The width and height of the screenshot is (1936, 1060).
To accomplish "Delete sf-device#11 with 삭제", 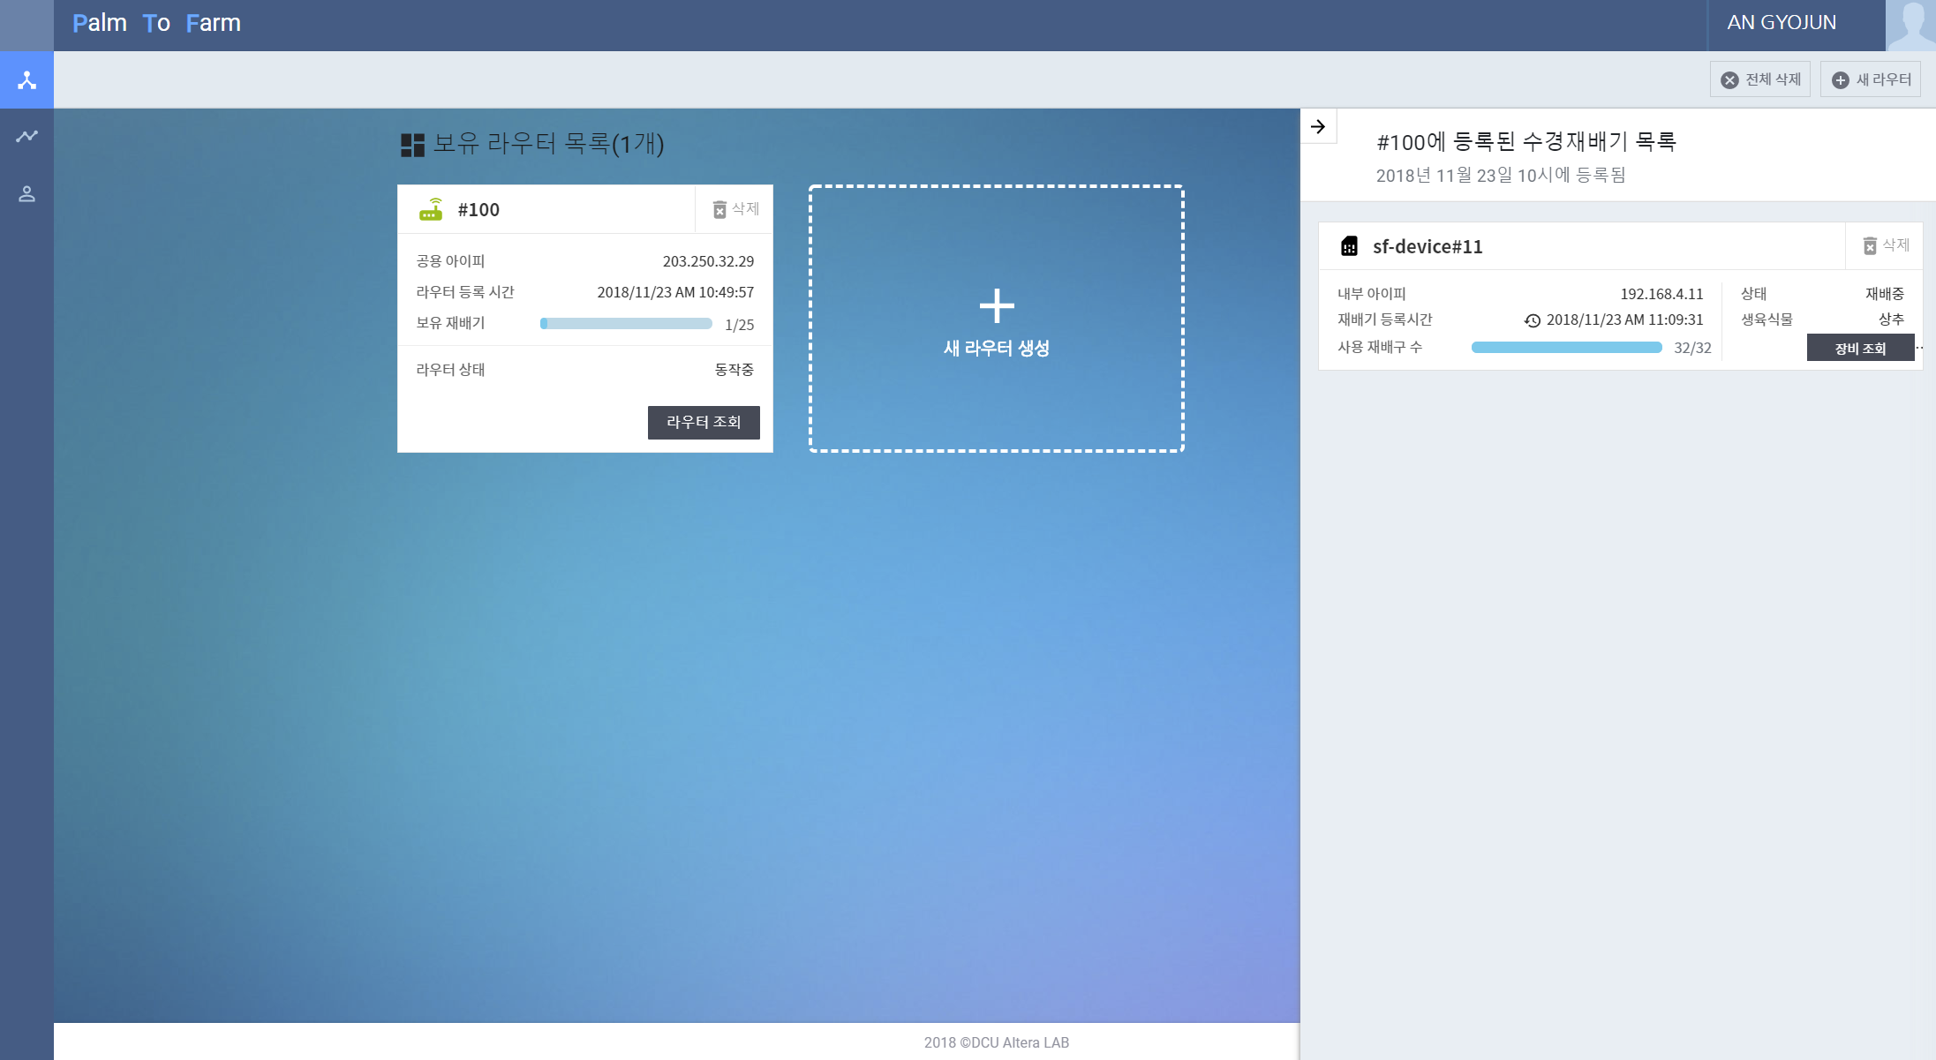I will pyautogui.click(x=1886, y=245).
